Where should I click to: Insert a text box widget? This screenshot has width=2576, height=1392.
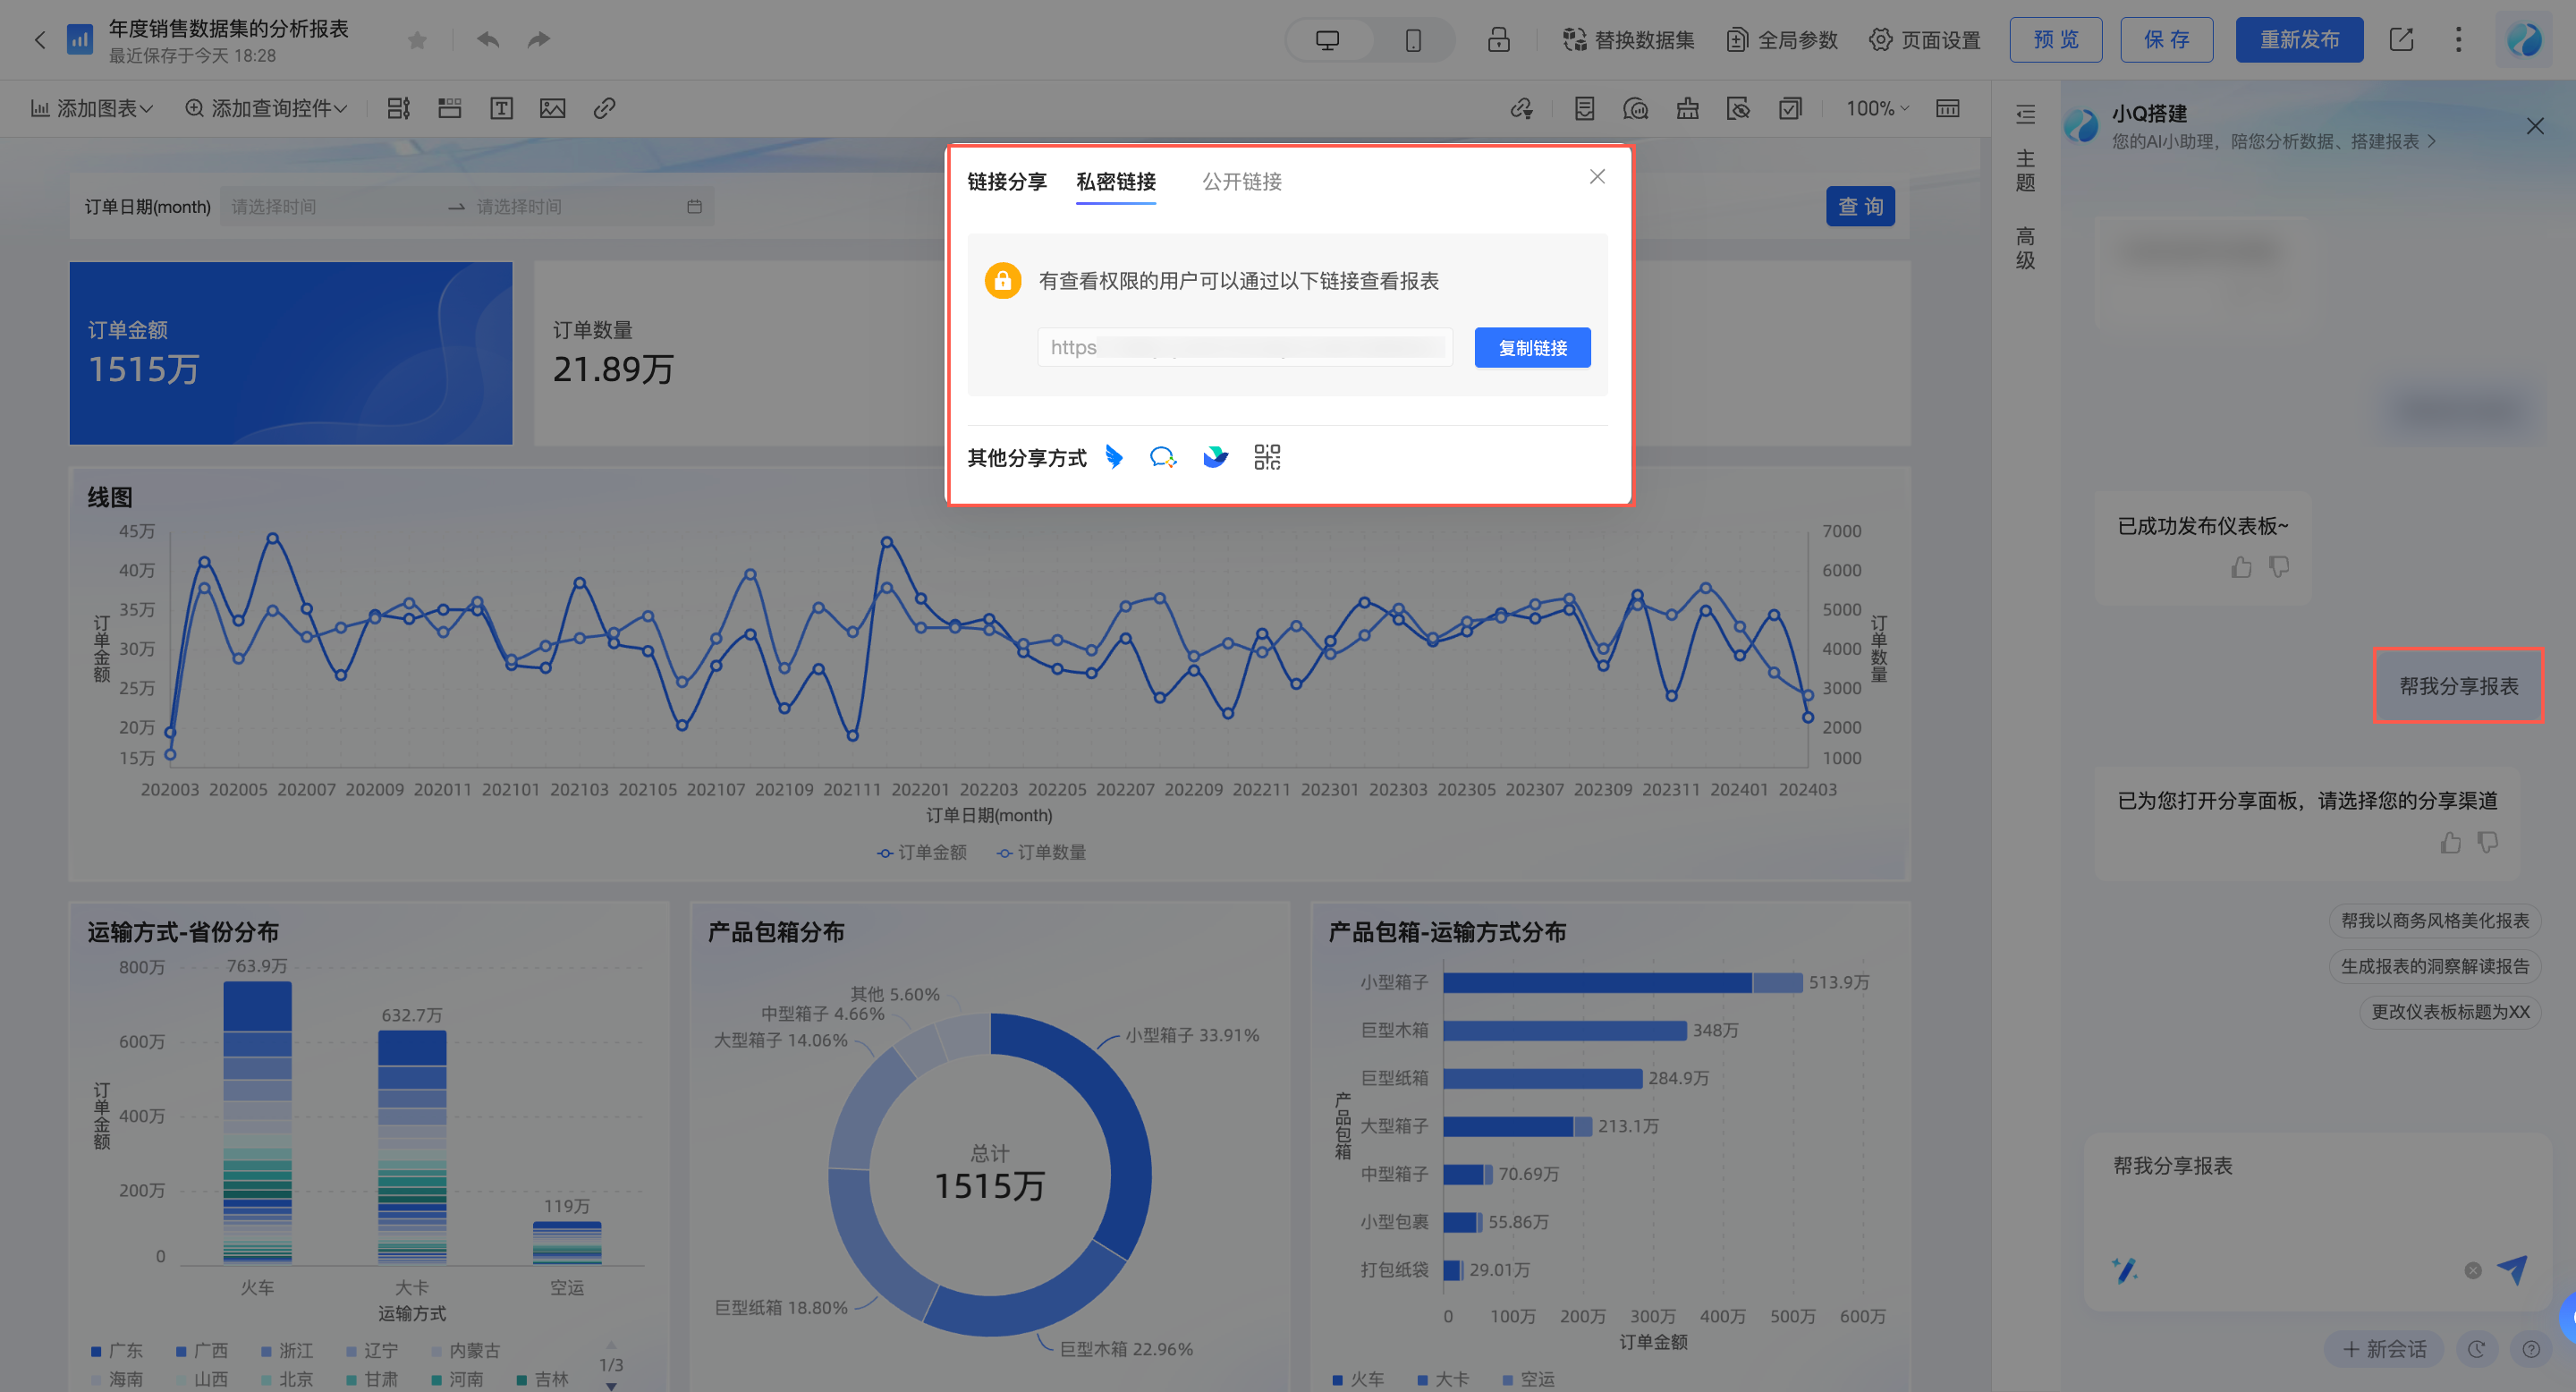pos(501,108)
